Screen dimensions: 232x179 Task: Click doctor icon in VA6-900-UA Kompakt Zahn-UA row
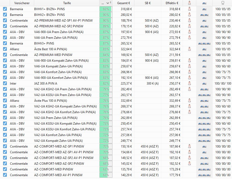(x=189, y=61)
